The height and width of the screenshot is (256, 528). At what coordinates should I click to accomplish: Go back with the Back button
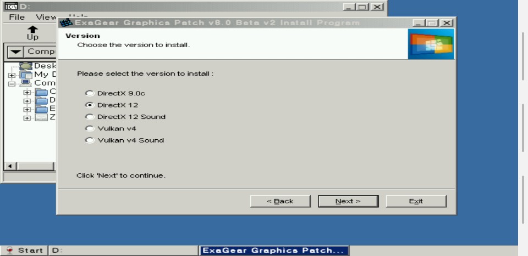pos(280,201)
